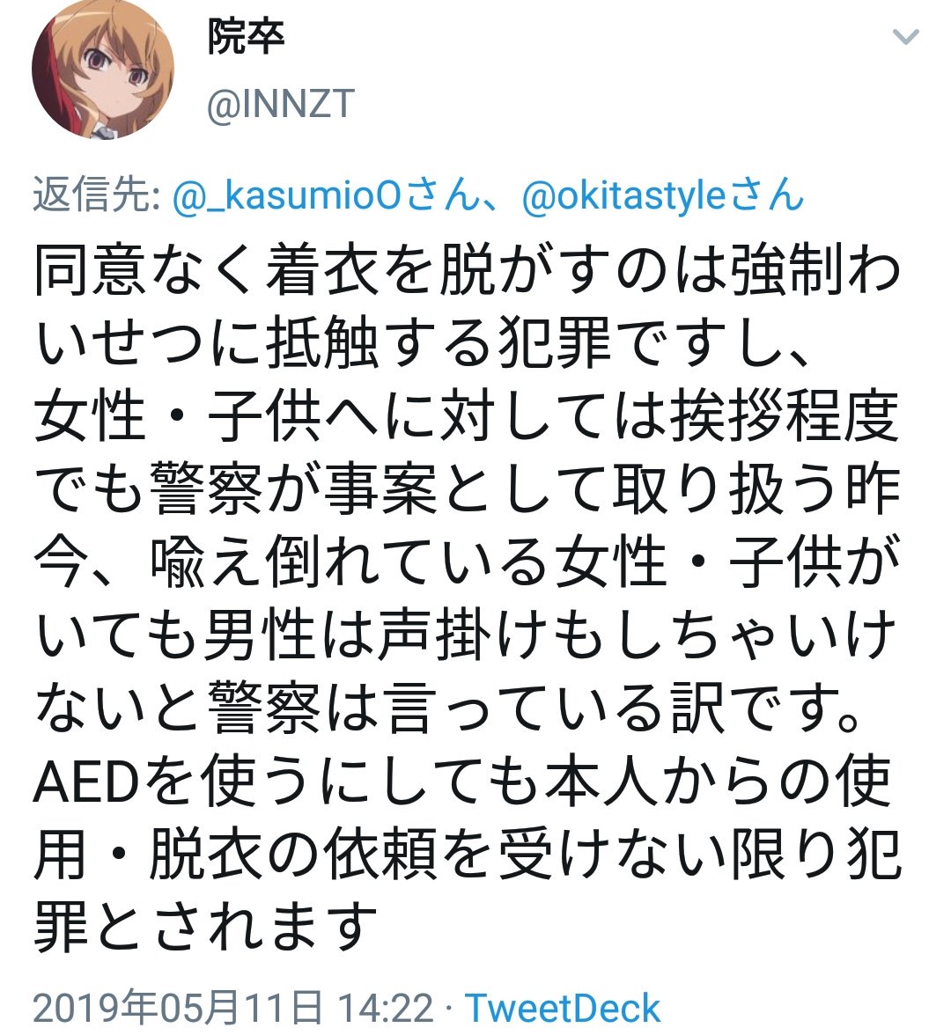Open the profile avatar picture
The width and height of the screenshot is (951, 1035).
tap(102, 70)
